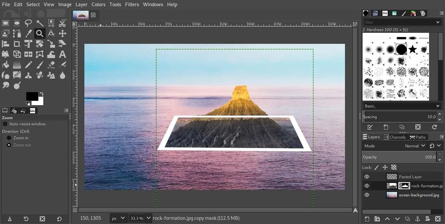445x224 pixels.
Task: Choose the Measure compass tool
Action: 51,33
